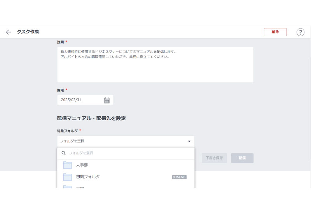The width and height of the screenshot is (311, 214).
Task: Click the 配信マニュアル・配信先を設定 section heading
Action: point(91,118)
